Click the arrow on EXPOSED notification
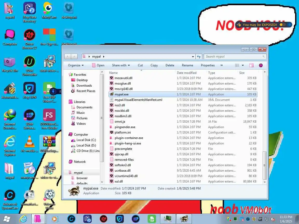Image resolution: width=299 pixels, height=224 pixels. (x=289, y=25)
